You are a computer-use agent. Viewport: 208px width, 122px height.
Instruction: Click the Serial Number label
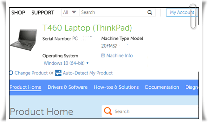coord(57,39)
